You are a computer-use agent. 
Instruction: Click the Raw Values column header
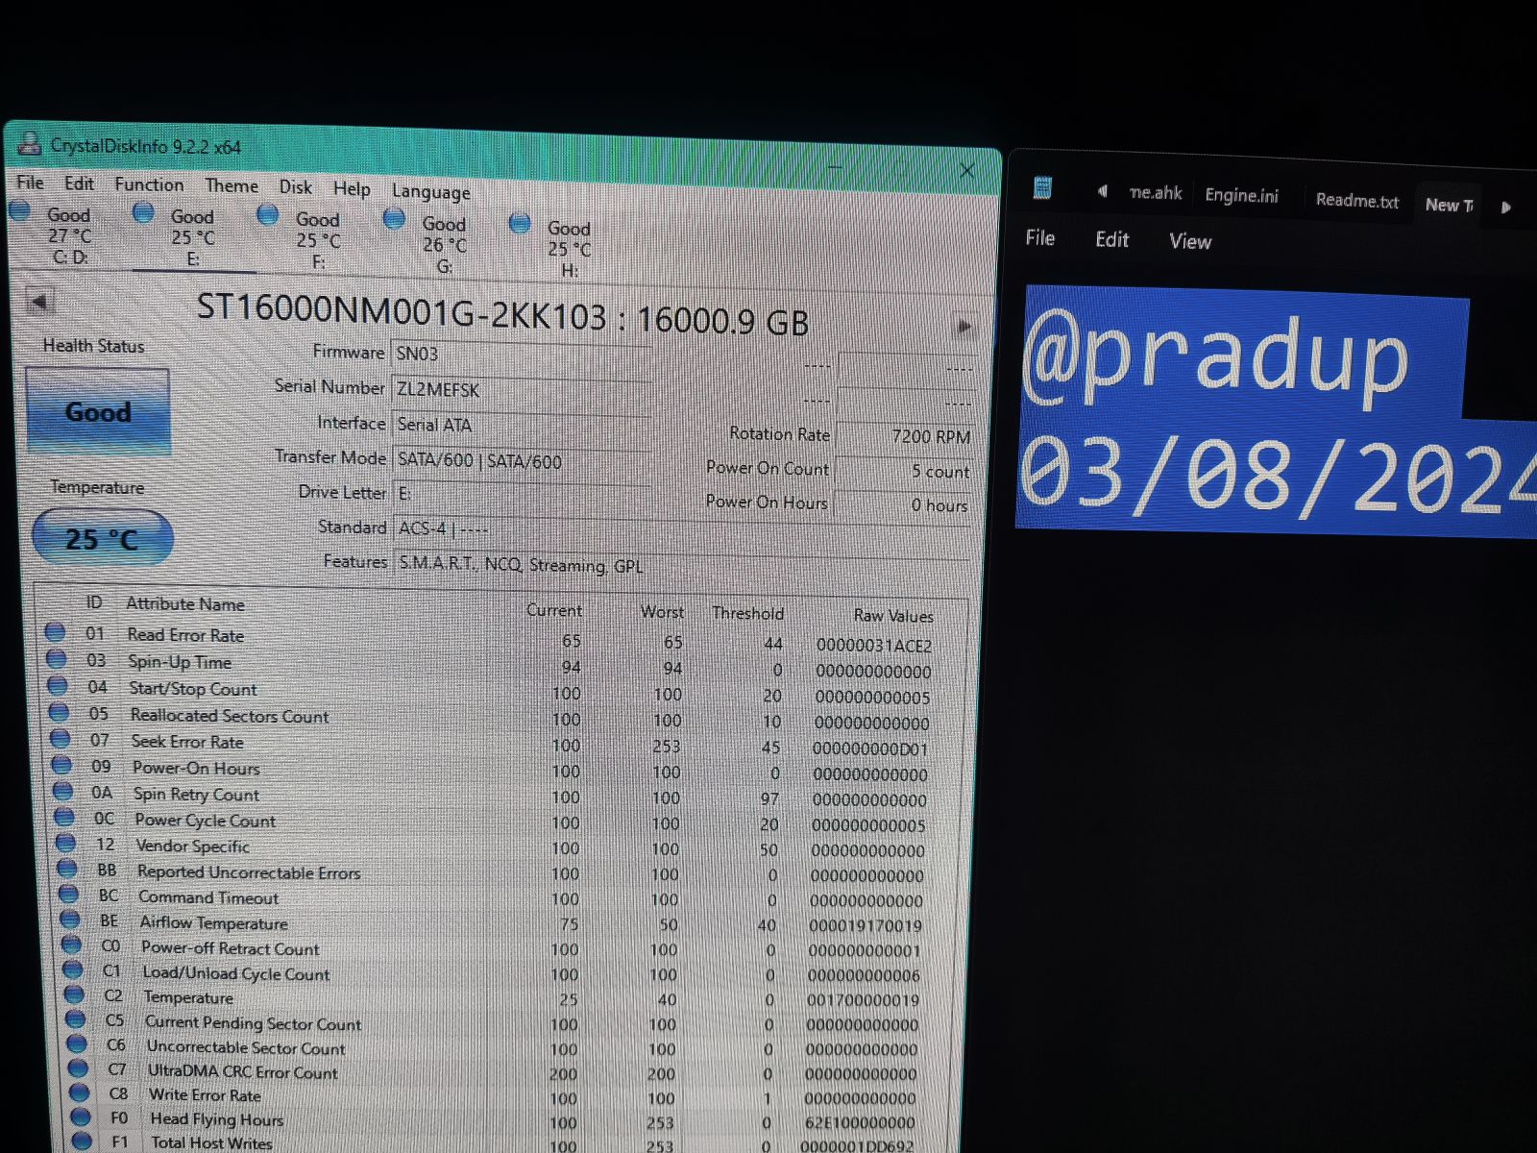(x=893, y=616)
